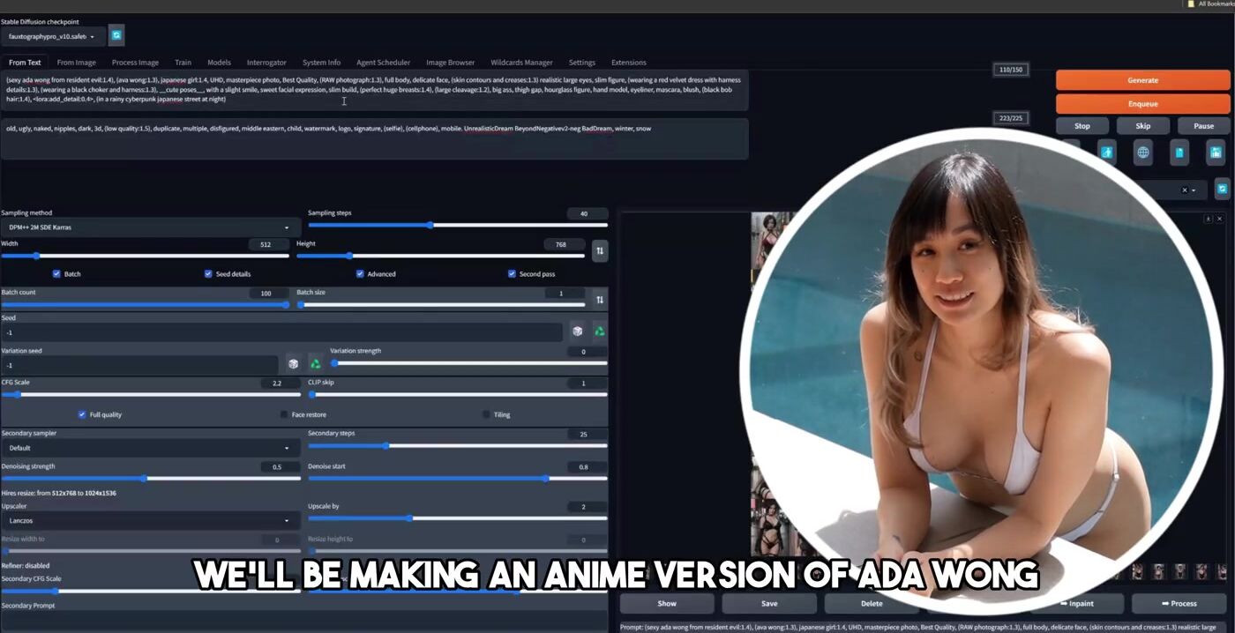Open the Sampling method dropdown

150,227
